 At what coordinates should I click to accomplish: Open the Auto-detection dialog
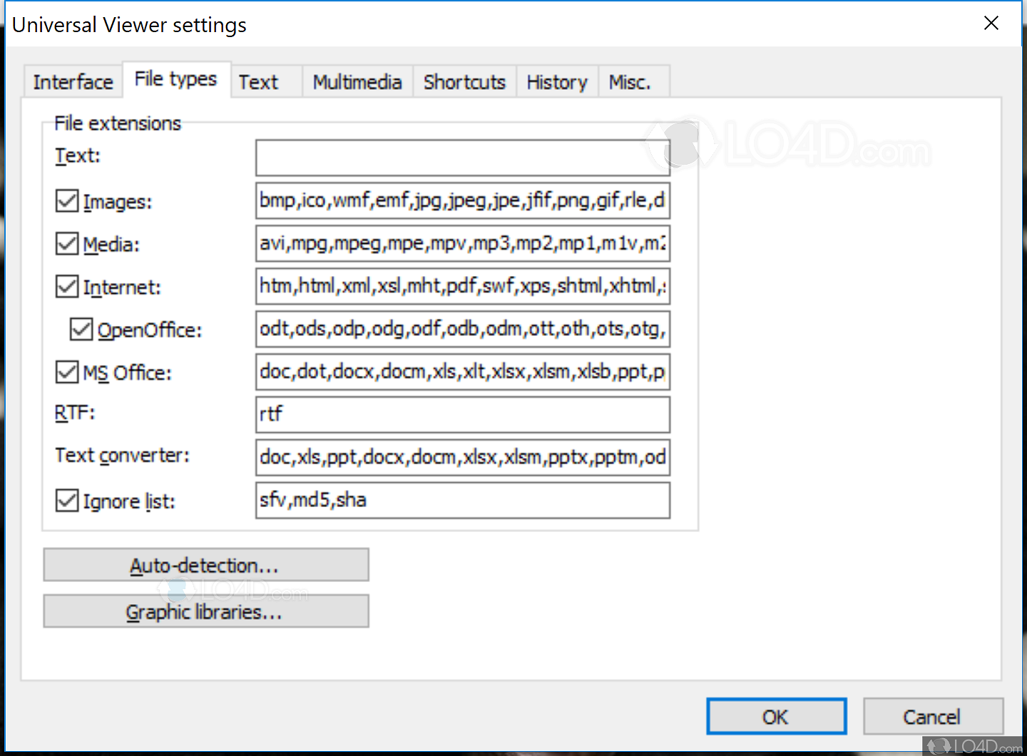pos(205,564)
